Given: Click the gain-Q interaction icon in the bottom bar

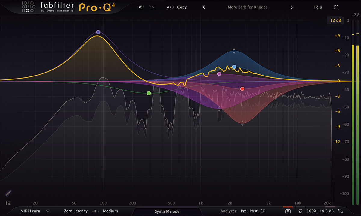Looking at the screenshot, I should (x=288, y=211).
